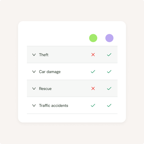
Task: Expand the Rescue row chevron
Action: point(34,88)
